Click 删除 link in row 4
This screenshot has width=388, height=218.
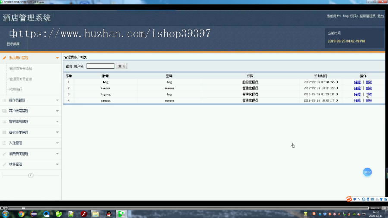(x=369, y=100)
